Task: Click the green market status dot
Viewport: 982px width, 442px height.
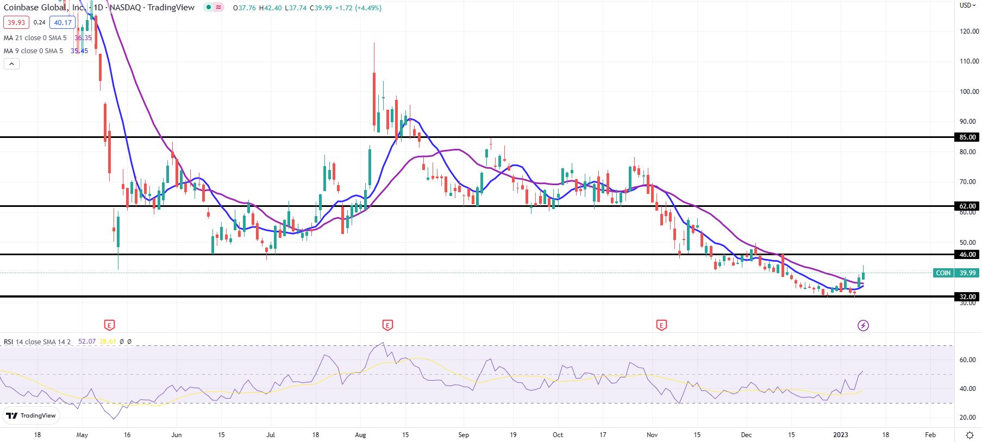Action: [209, 8]
